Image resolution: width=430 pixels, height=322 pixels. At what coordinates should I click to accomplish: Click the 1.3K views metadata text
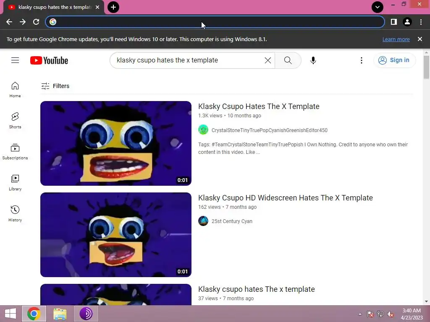pos(210,116)
